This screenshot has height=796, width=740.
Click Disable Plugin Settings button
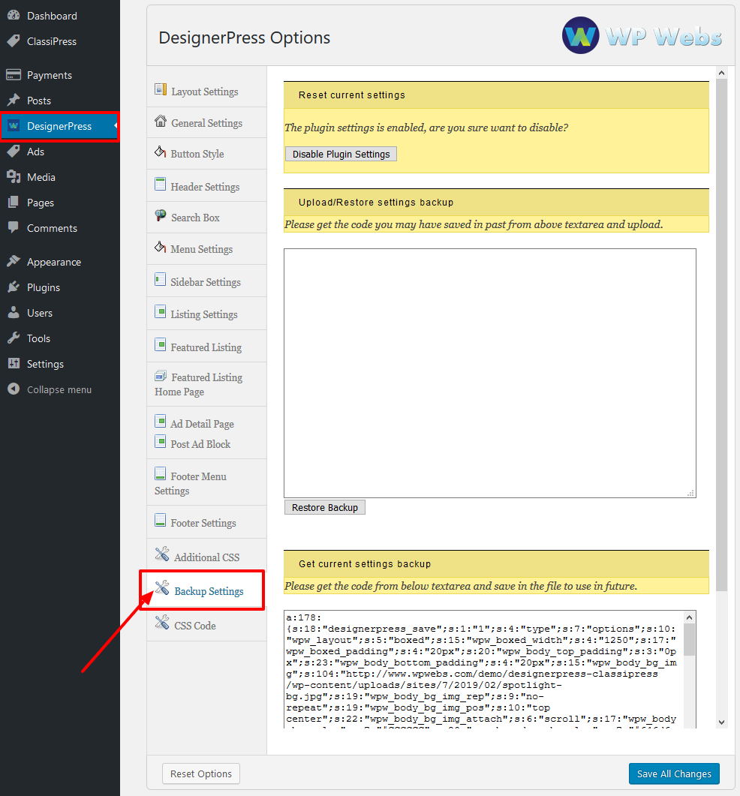[341, 154]
